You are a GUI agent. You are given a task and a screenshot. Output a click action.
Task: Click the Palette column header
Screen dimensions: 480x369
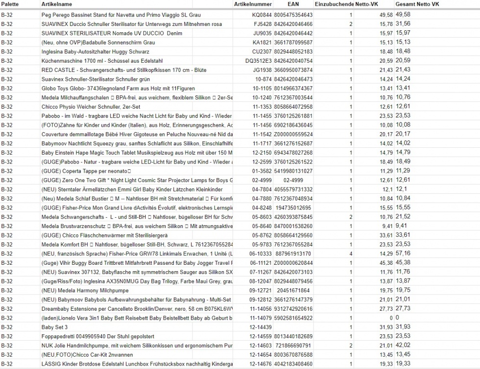click(x=10, y=4)
